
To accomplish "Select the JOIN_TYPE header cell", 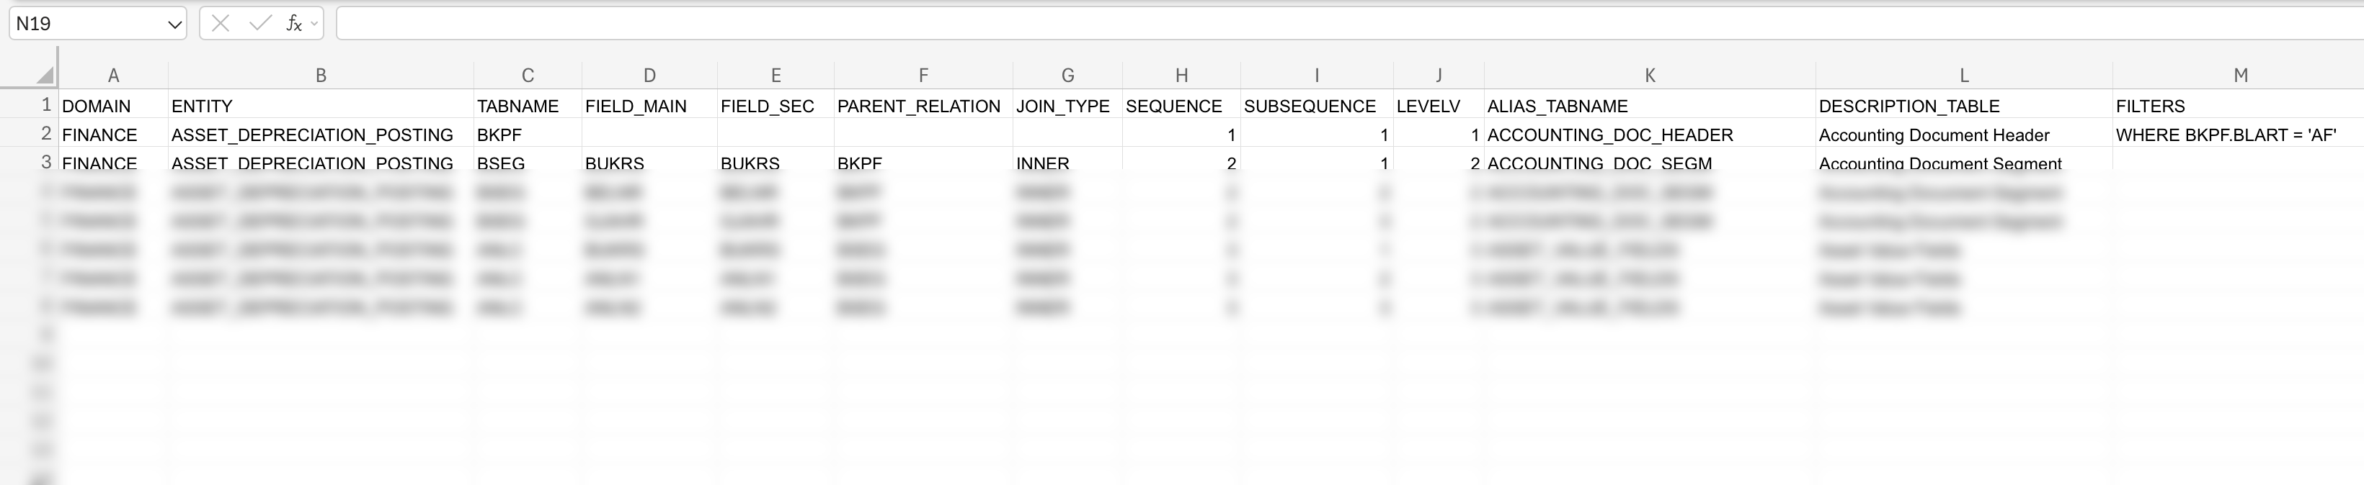I will [1062, 106].
